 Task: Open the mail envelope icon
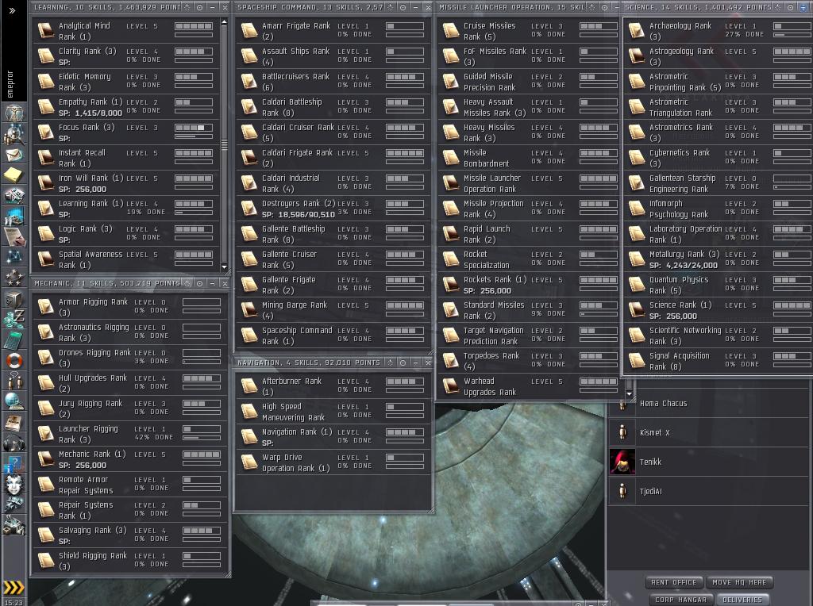(13, 155)
